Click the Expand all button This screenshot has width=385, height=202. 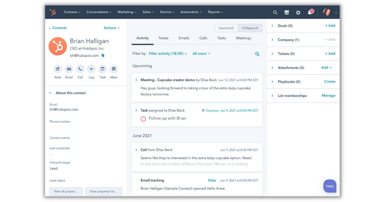(226, 28)
